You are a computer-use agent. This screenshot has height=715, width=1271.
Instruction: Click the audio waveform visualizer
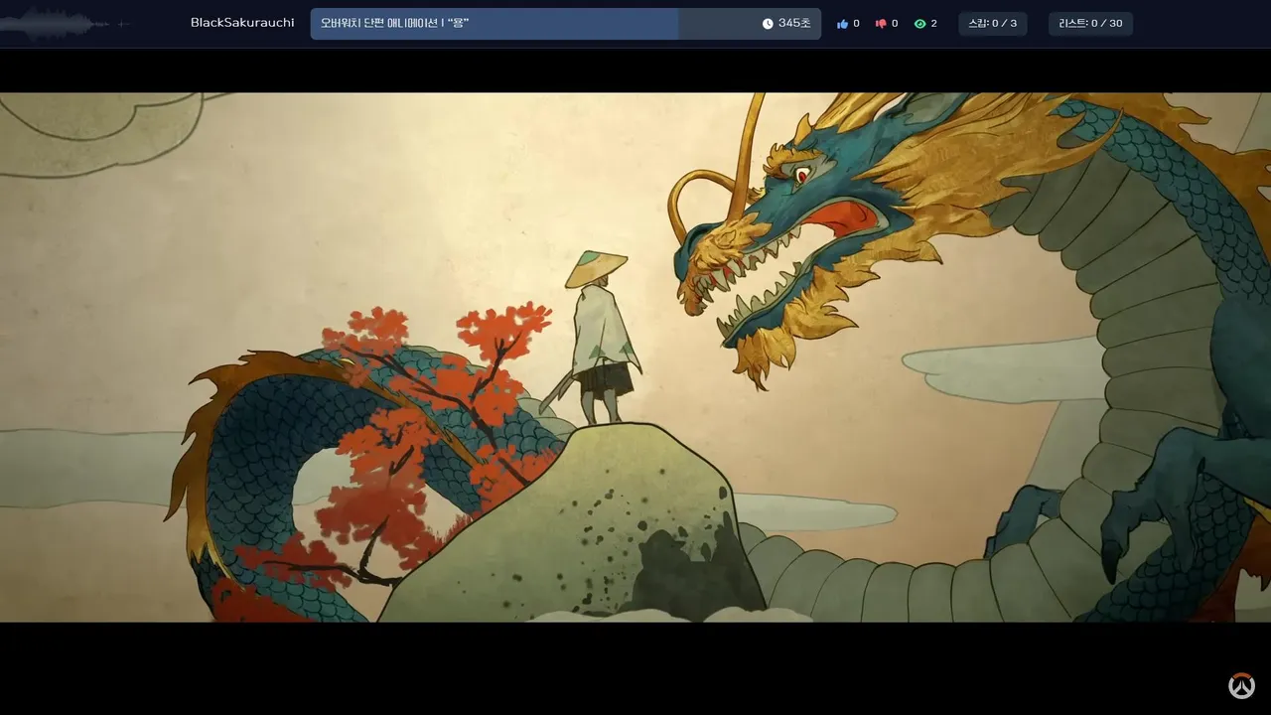point(66,24)
